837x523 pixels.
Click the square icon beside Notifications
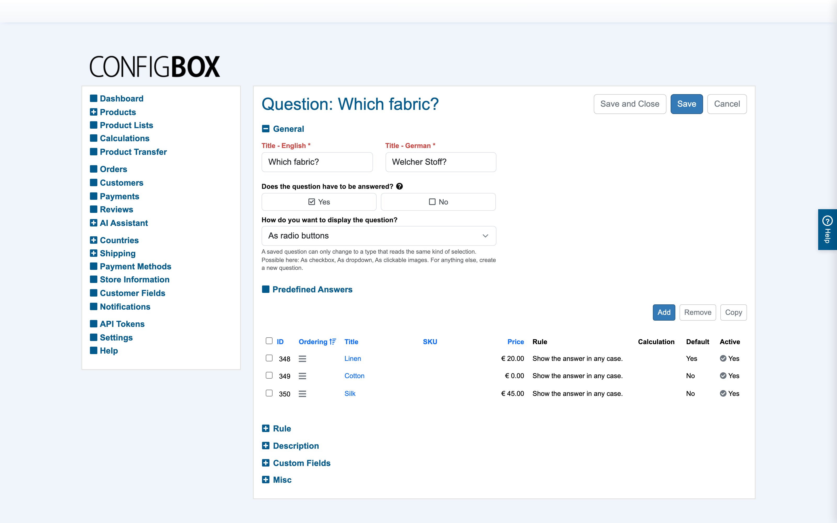93,306
